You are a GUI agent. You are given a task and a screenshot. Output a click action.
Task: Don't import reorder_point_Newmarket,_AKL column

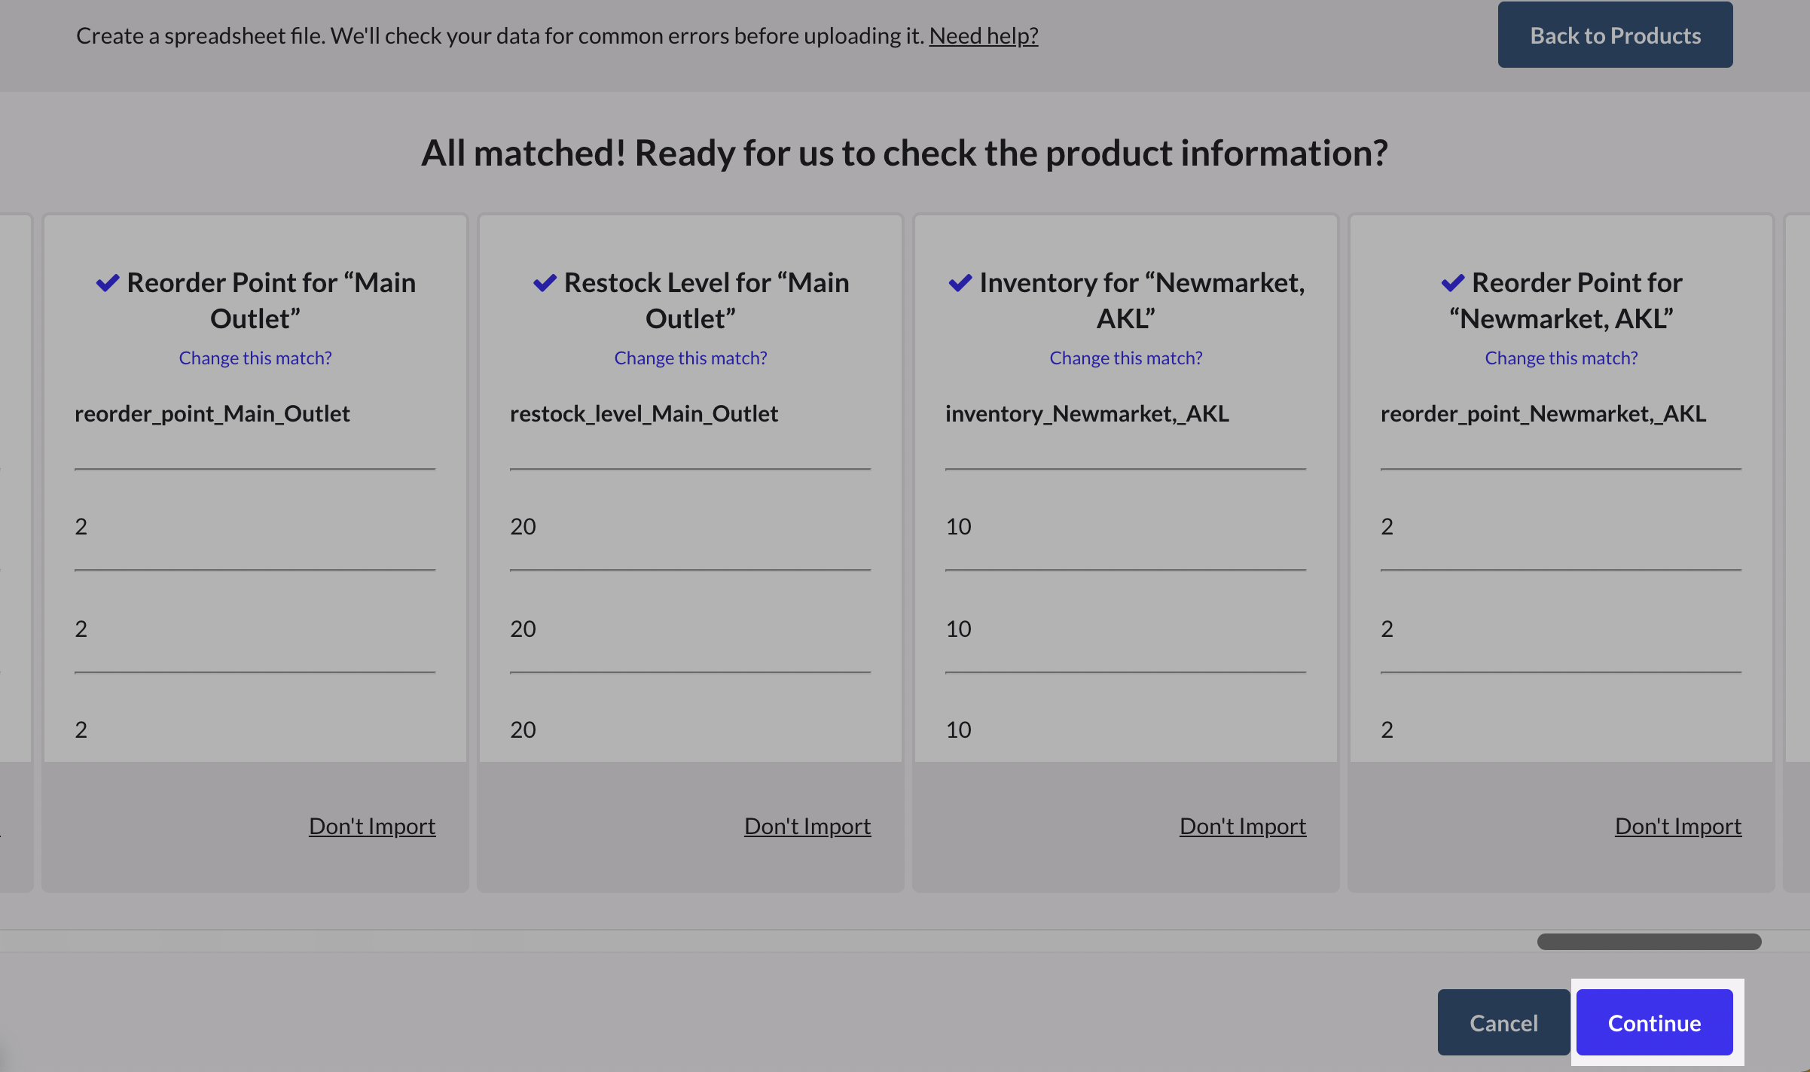coord(1677,826)
